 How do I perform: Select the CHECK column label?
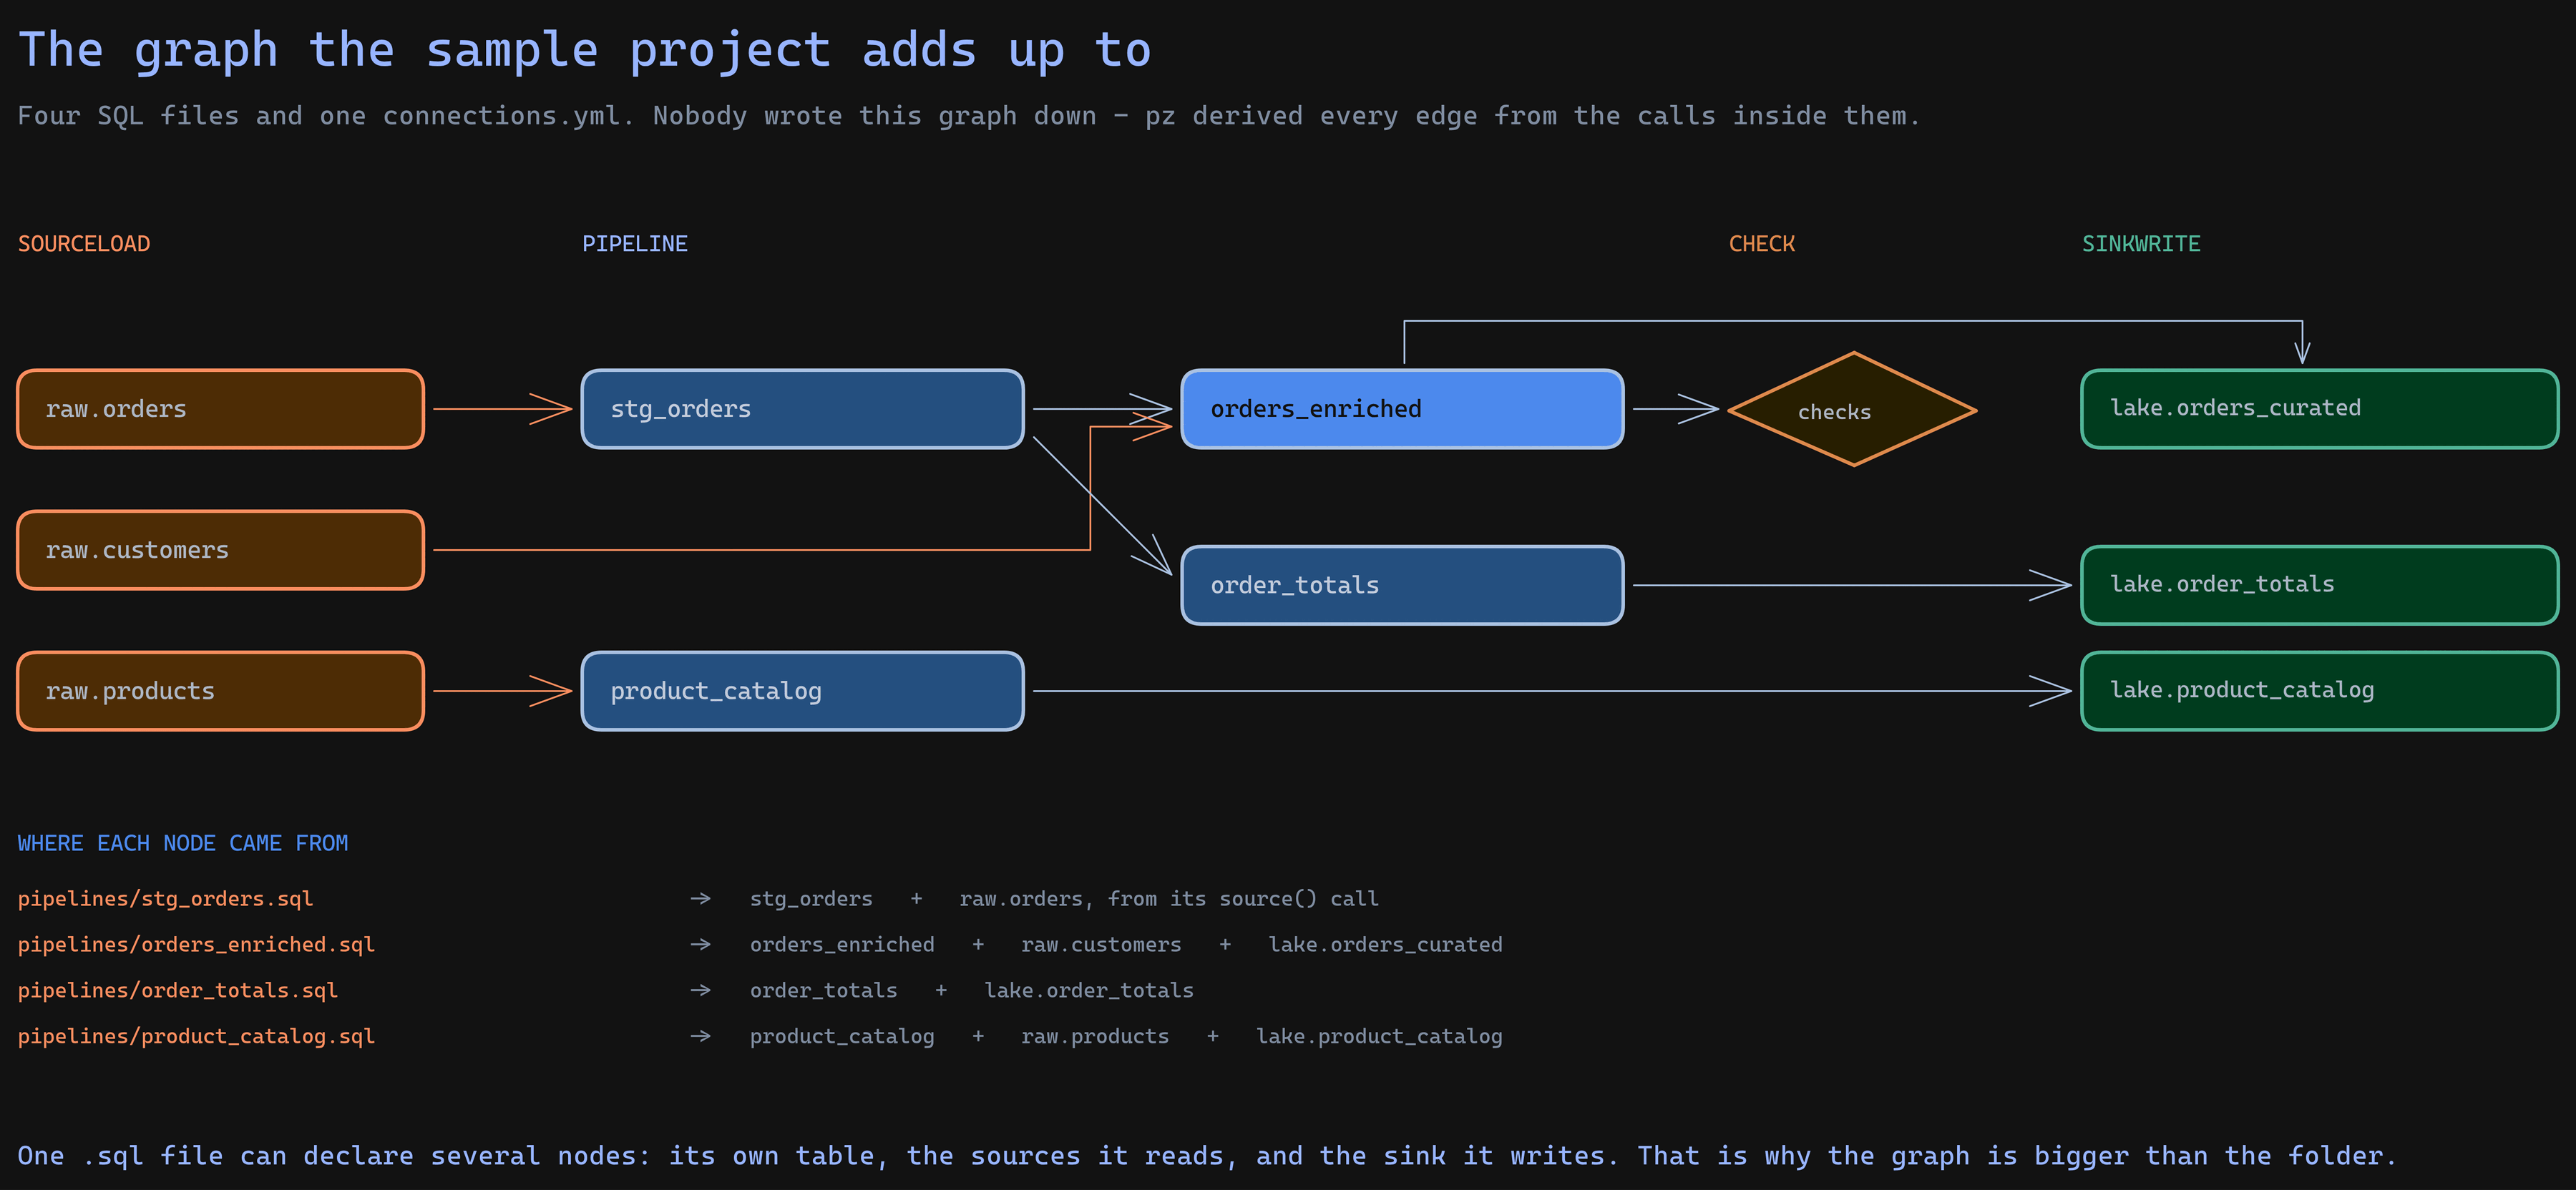(1762, 244)
